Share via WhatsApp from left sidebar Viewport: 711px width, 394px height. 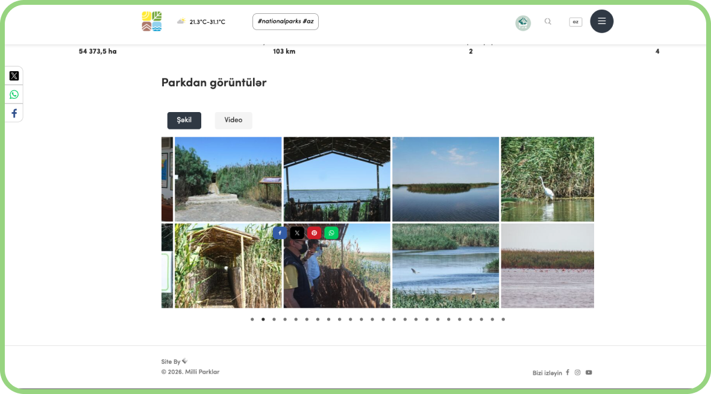(14, 95)
